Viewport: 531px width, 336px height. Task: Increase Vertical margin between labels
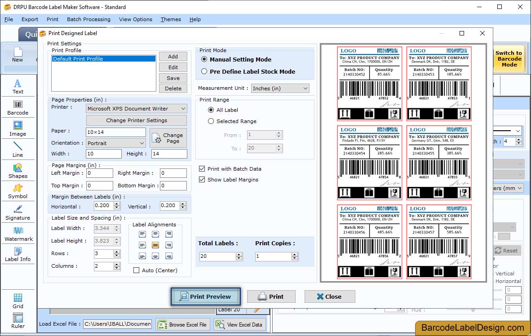tap(183, 203)
